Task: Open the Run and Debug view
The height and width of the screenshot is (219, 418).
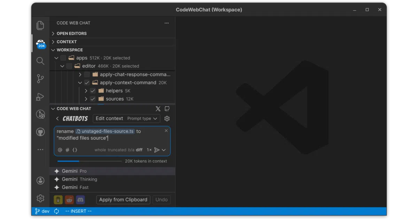Action: click(40, 97)
